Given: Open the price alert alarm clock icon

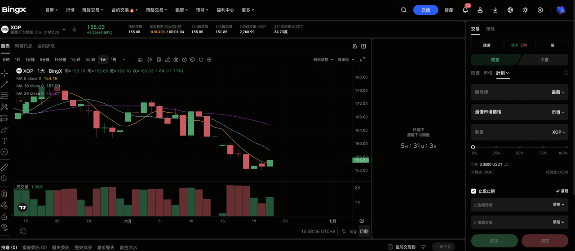Looking at the screenshot, I should point(184,60).
